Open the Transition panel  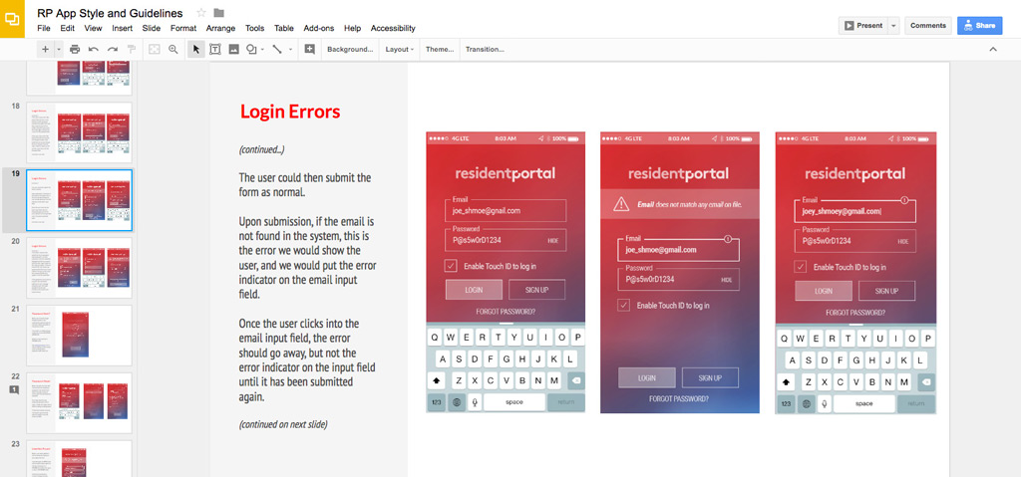485,49
